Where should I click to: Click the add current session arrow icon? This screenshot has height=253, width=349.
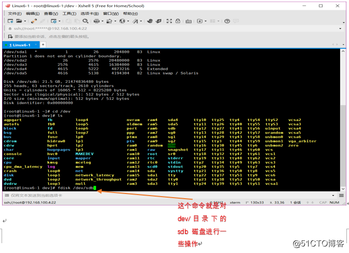pos(10,37)
